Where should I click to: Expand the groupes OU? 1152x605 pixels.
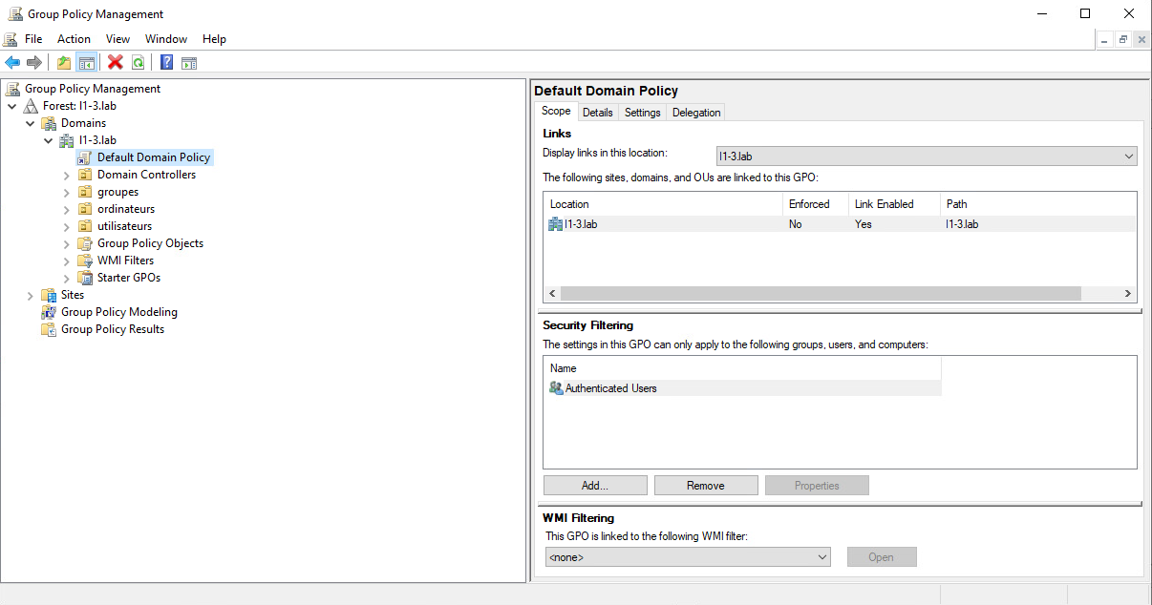pyautogui.click(x=66, y=193)
